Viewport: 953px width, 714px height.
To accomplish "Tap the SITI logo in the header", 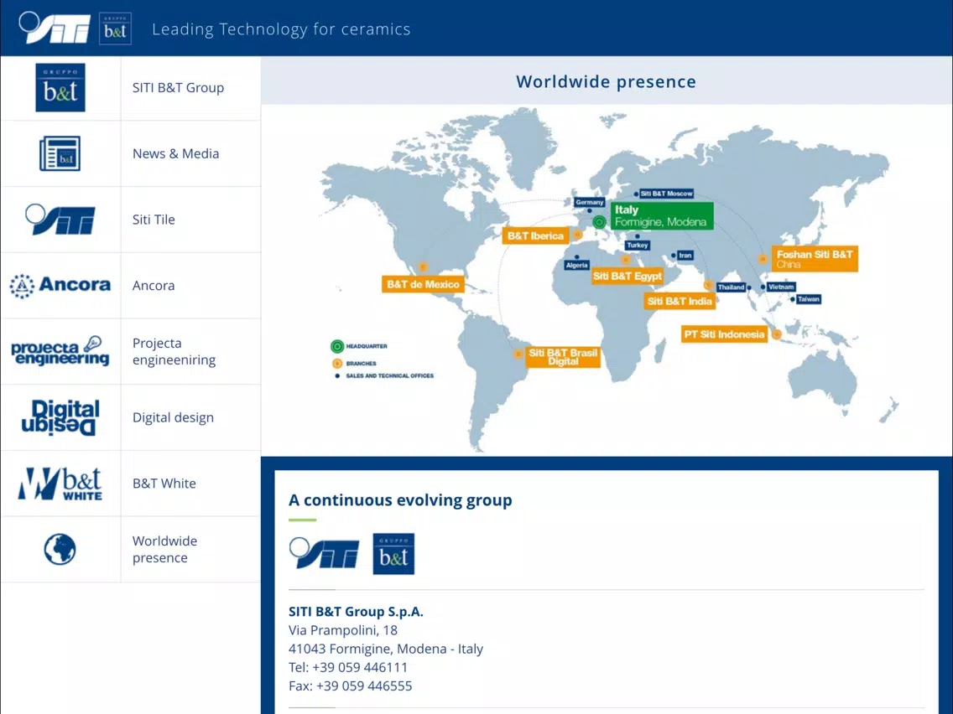I will [54, 28].
